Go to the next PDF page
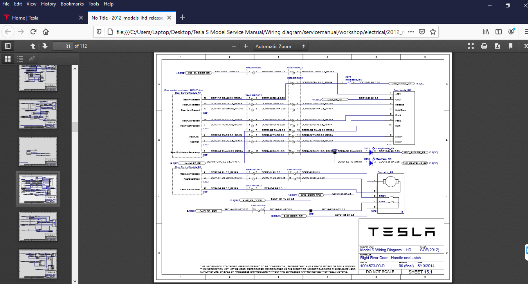Screen dimensions: 528x284 (x=45, y=46)
